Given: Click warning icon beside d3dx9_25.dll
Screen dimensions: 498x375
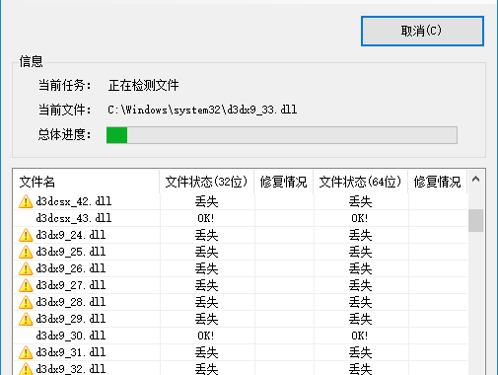Looking at the screenshot, I should click(x=26, y=252).
